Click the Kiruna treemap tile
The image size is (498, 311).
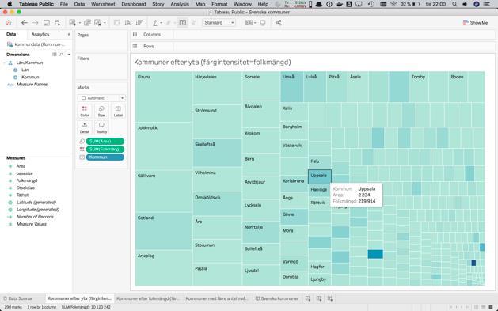pos(164,97)
